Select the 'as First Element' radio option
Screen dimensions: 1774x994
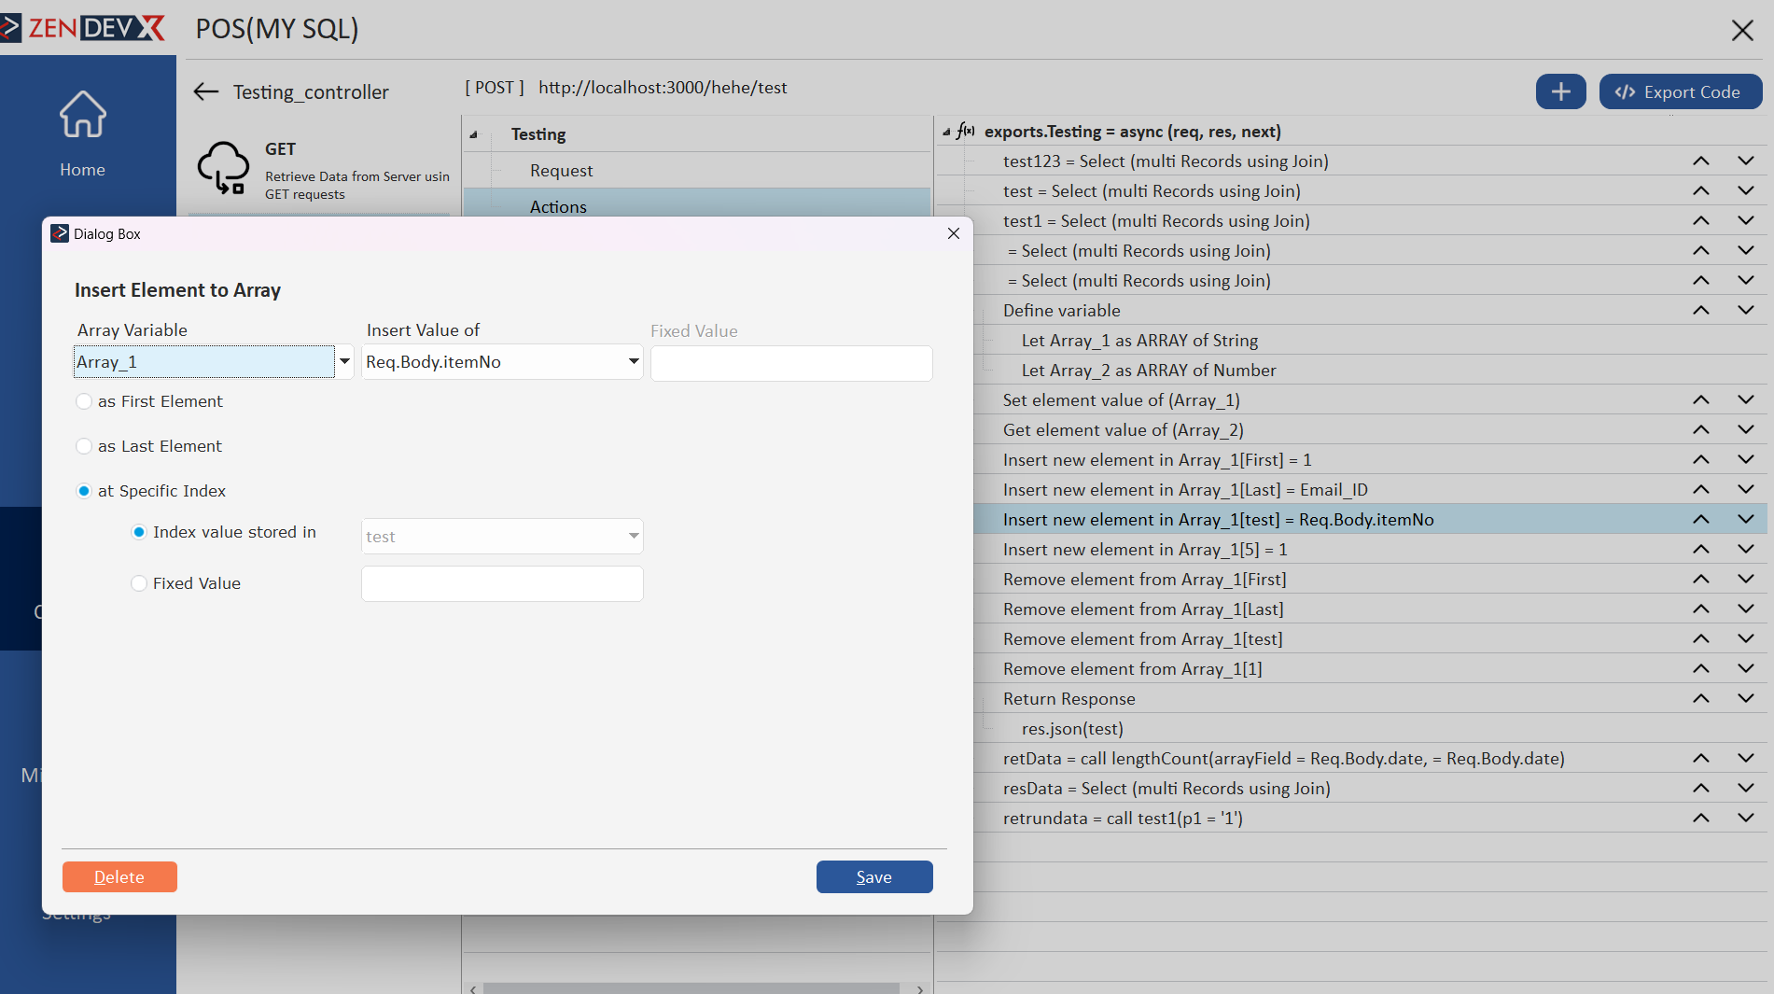tap(84, 401)
